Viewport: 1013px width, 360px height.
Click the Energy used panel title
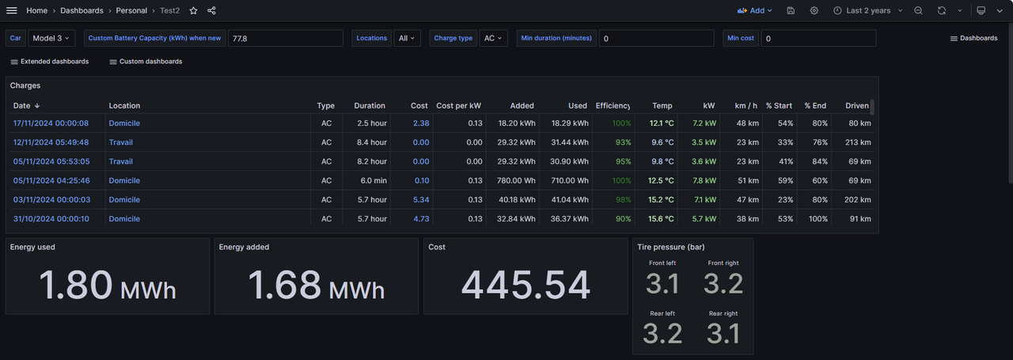tap(32, 247)
